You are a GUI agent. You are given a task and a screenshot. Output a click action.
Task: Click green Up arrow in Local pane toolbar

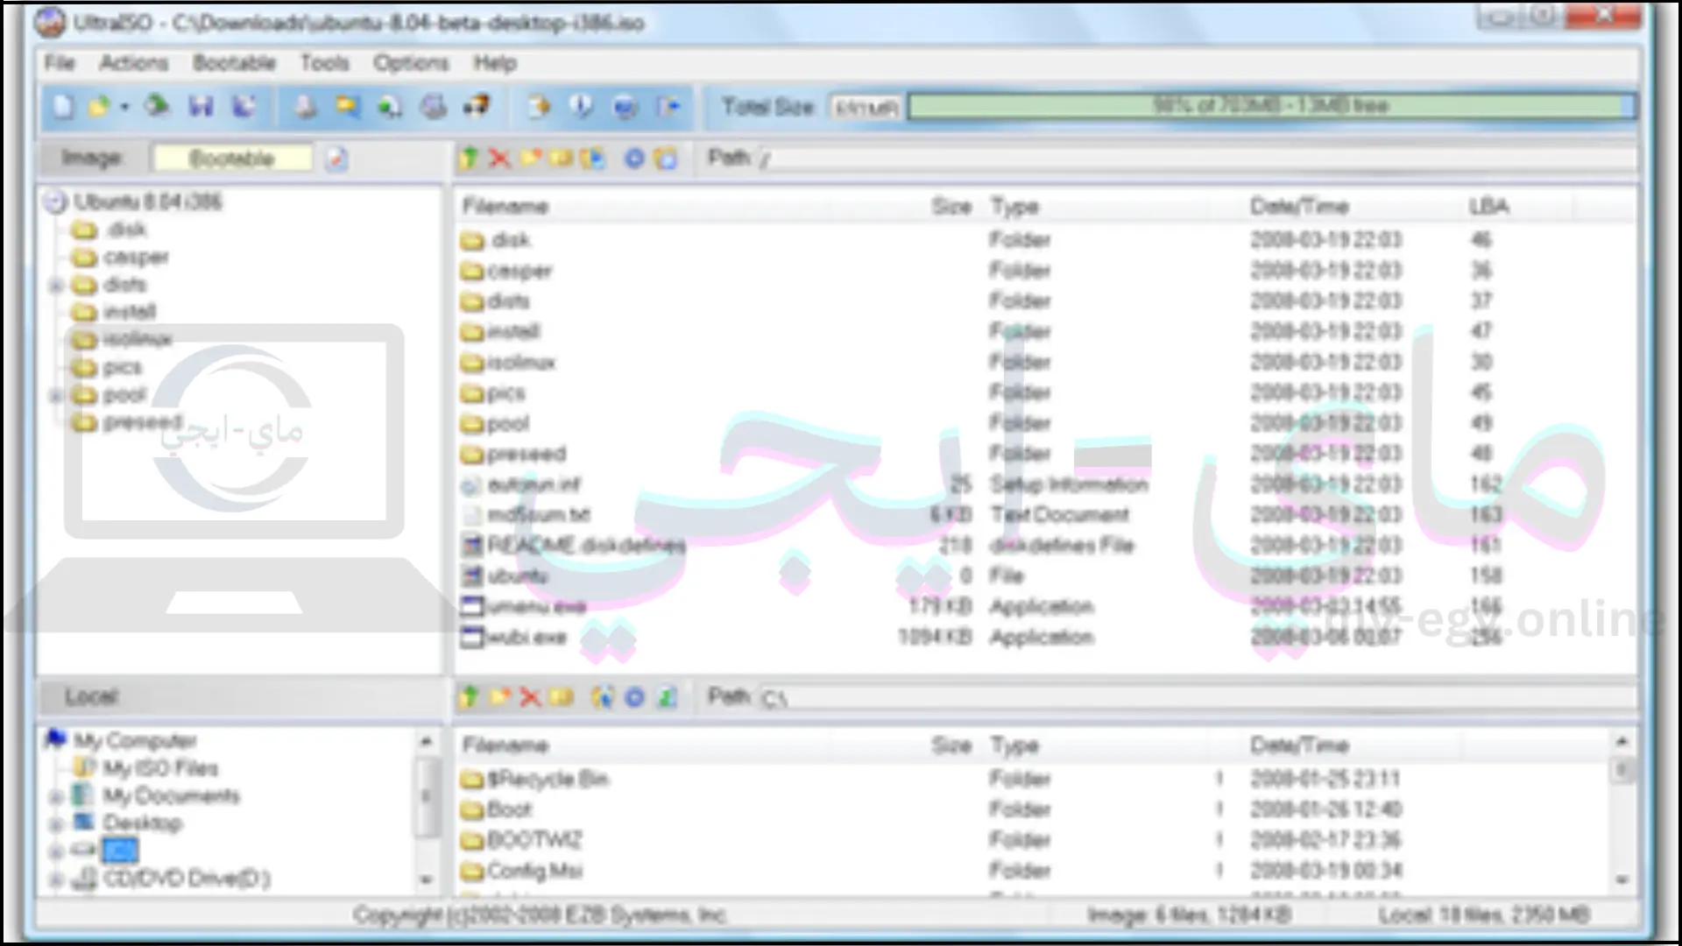click(470, 697)
